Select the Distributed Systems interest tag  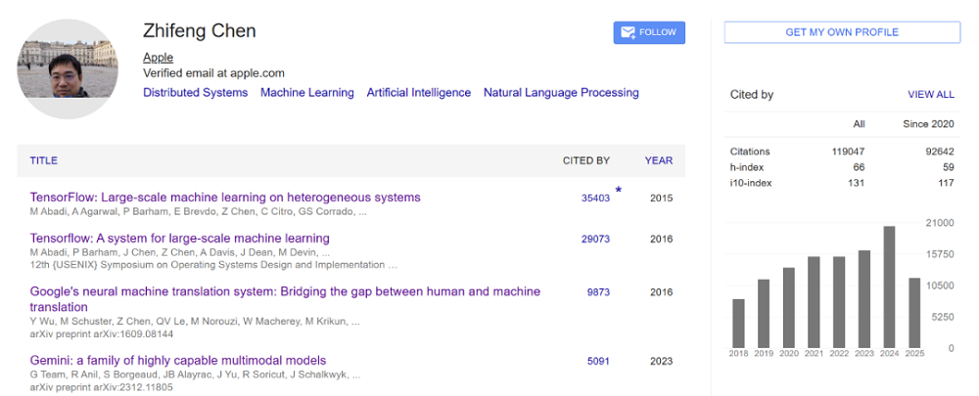(x=195, y=93)
